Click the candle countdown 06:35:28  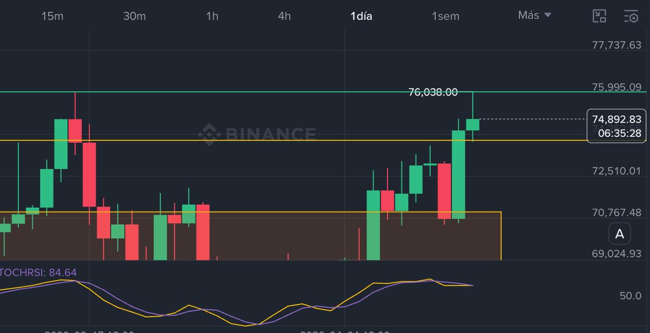620,132
